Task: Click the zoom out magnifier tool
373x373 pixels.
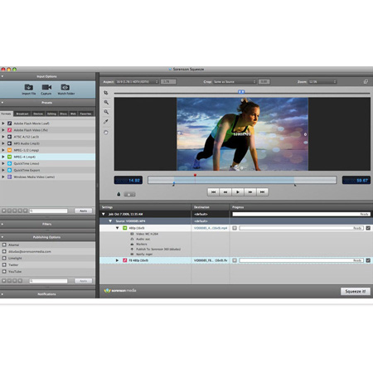Action: click(x=106, y=112)
